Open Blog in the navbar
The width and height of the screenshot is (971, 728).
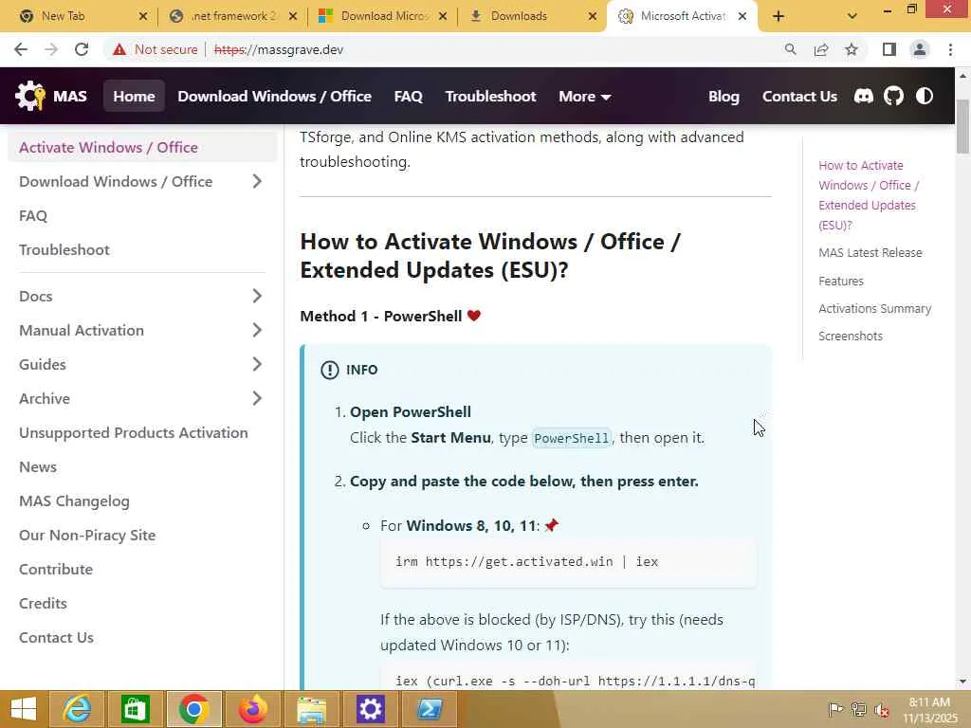click(x=724, y=96)
